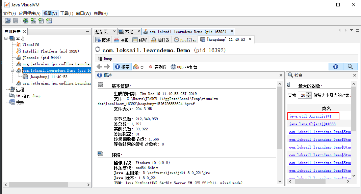Open the 工具(T) menu
This screenshot has width=361, height=194.
click(x=67, y=13)
